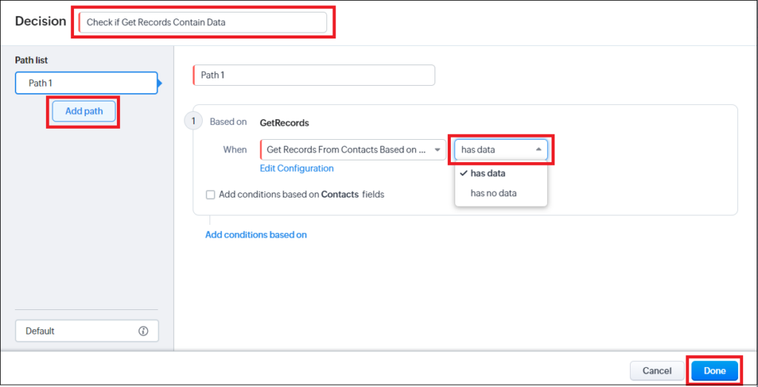Open the Edit Configuration link
This screenshot has width=758, height=387.
click(x=297, y=168)
